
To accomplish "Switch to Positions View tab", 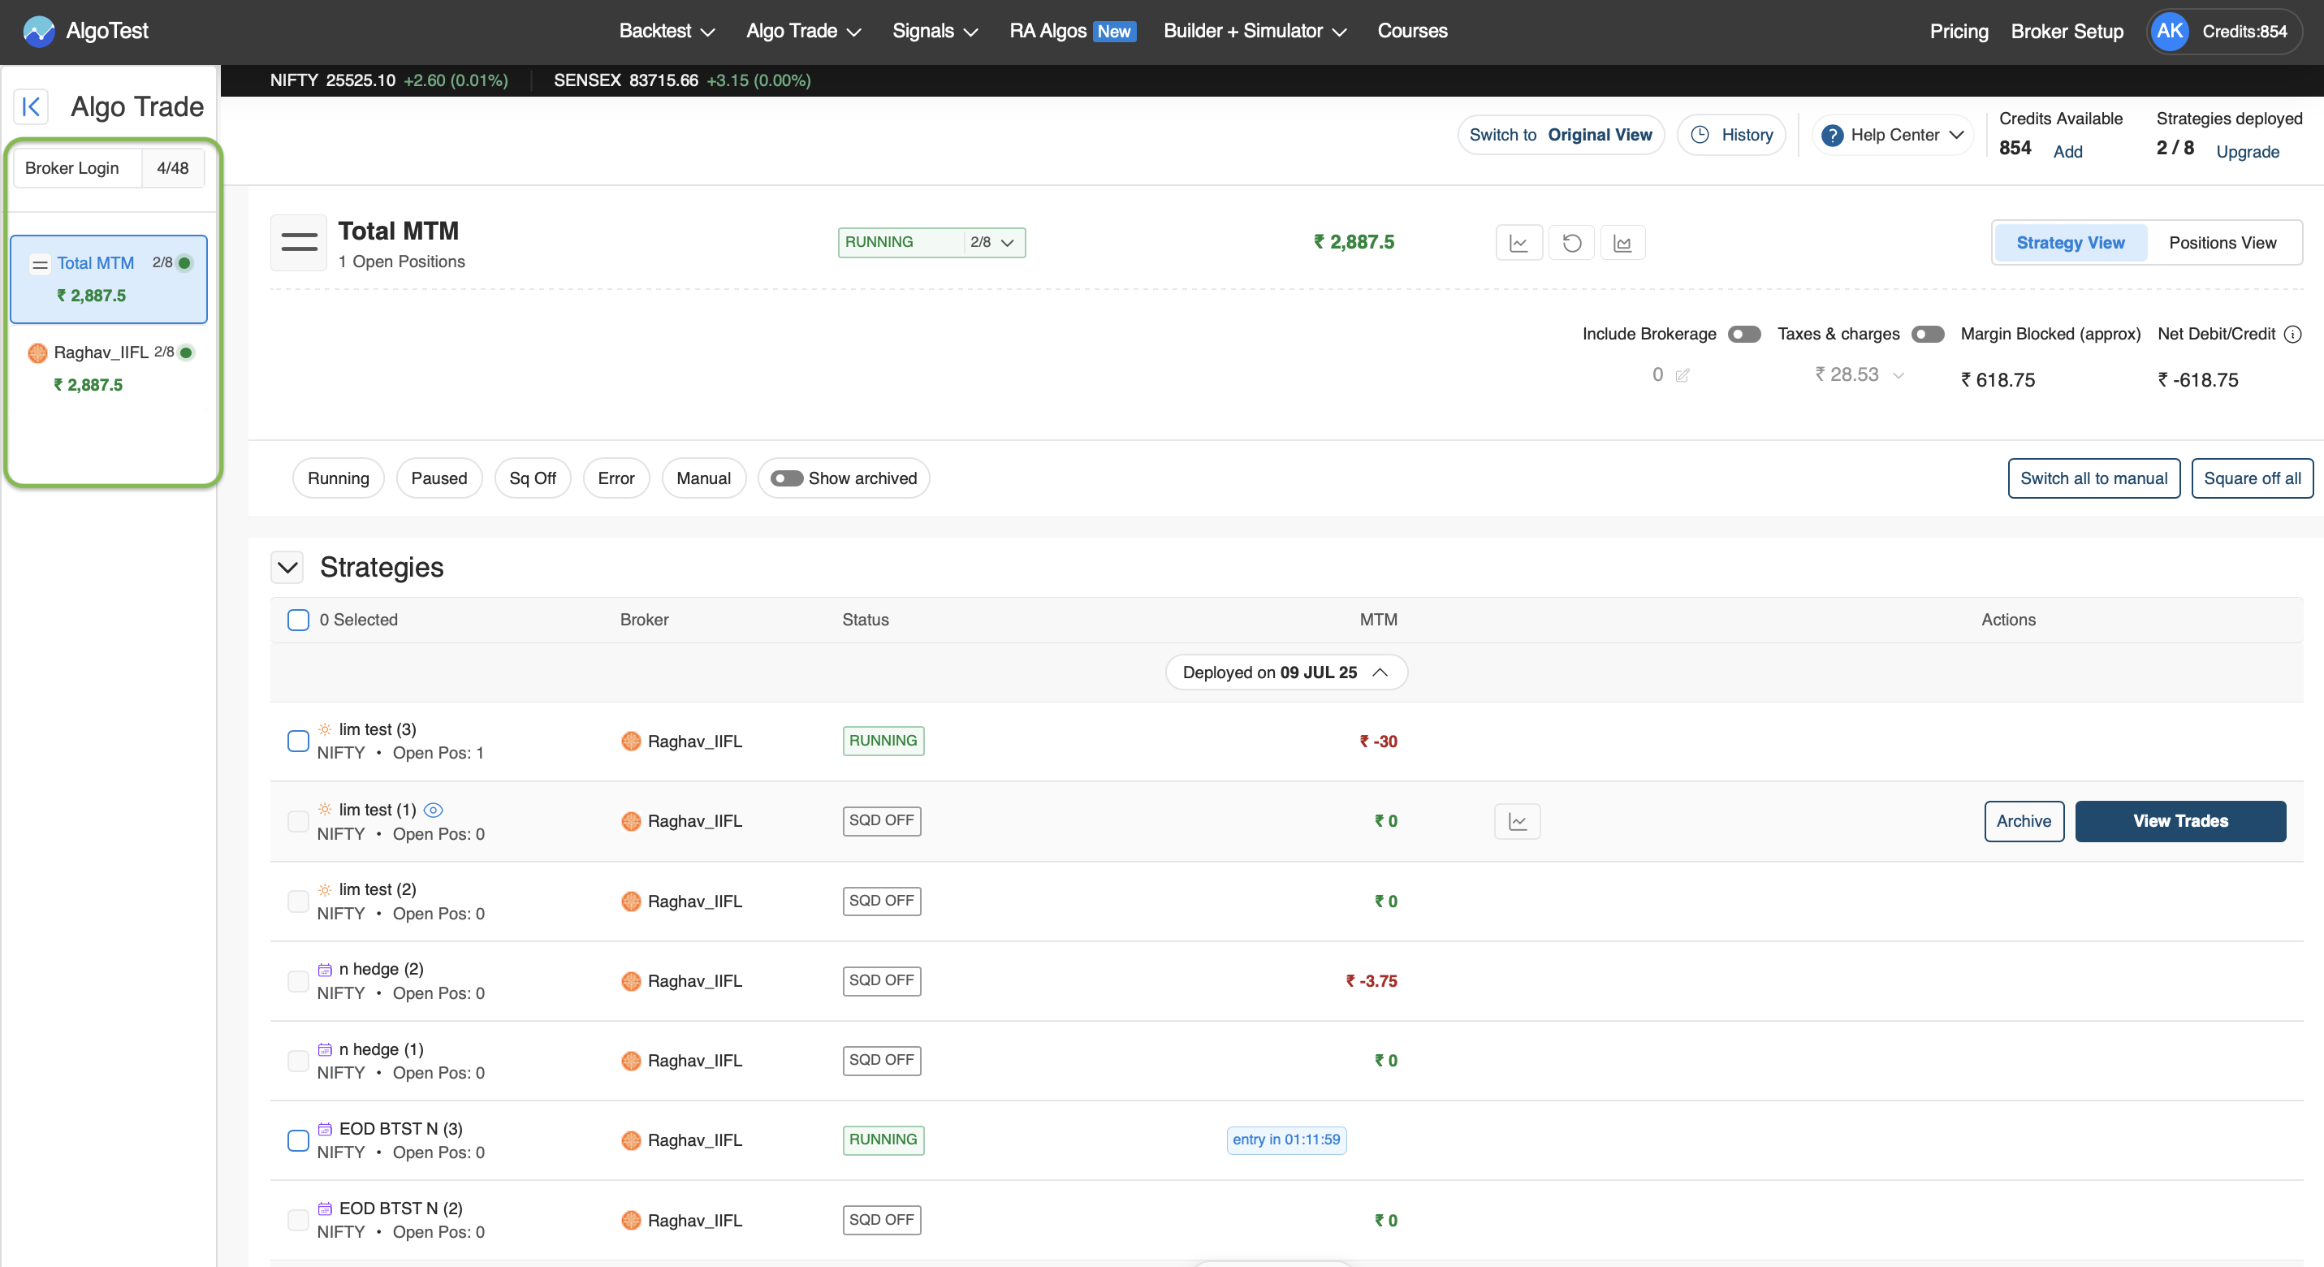I will tap(2223, 242).
